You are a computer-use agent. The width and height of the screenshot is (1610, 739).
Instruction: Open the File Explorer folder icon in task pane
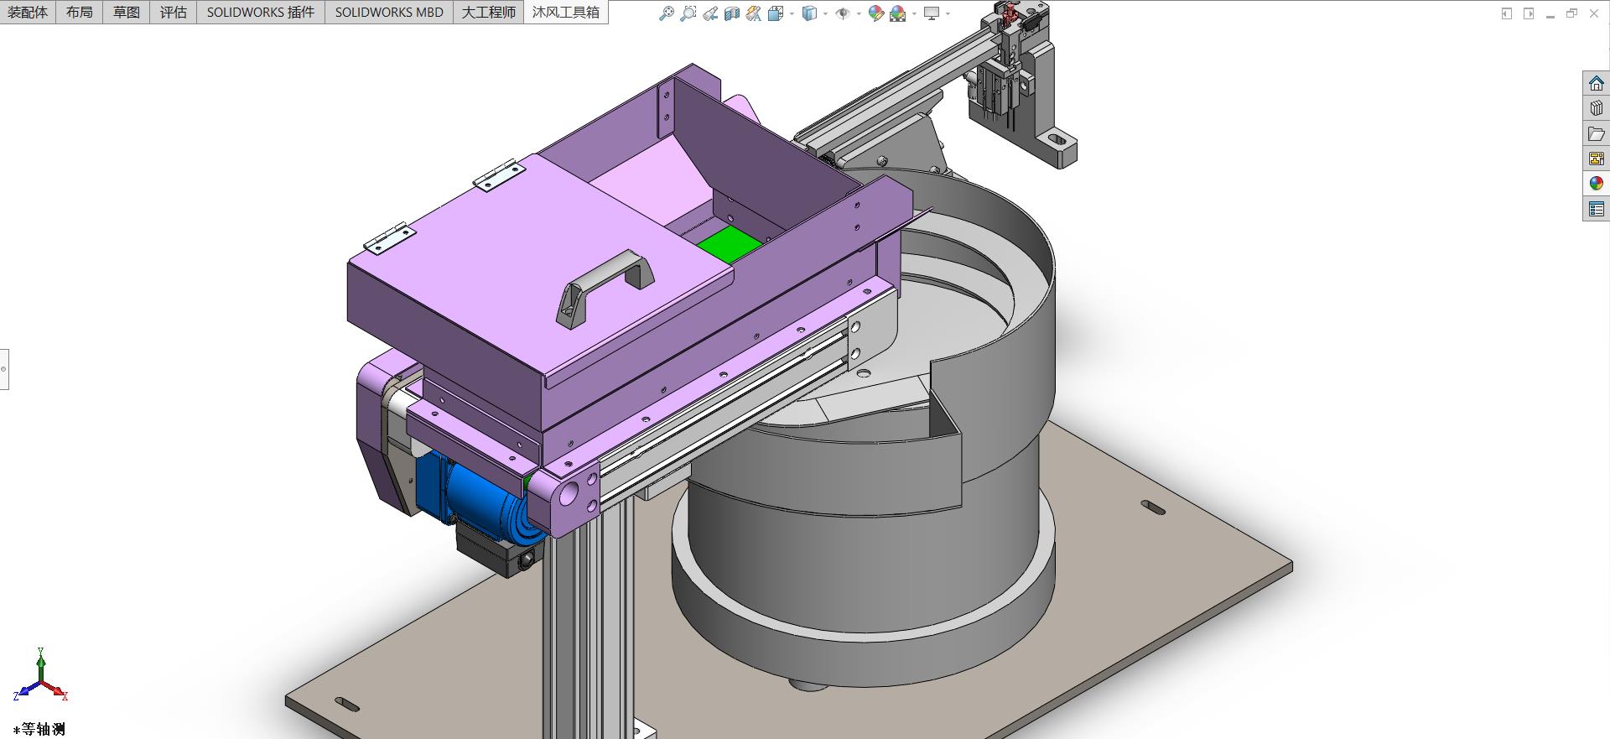1597,133
